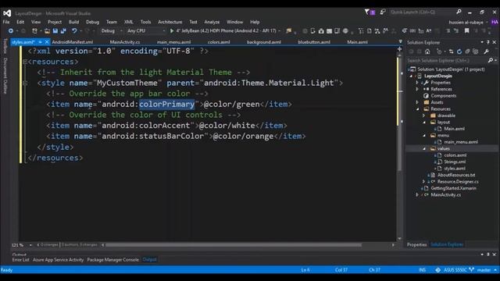Screen dimensions: 500x281
Task: Collapse the resources XML node
Action: 25,62
